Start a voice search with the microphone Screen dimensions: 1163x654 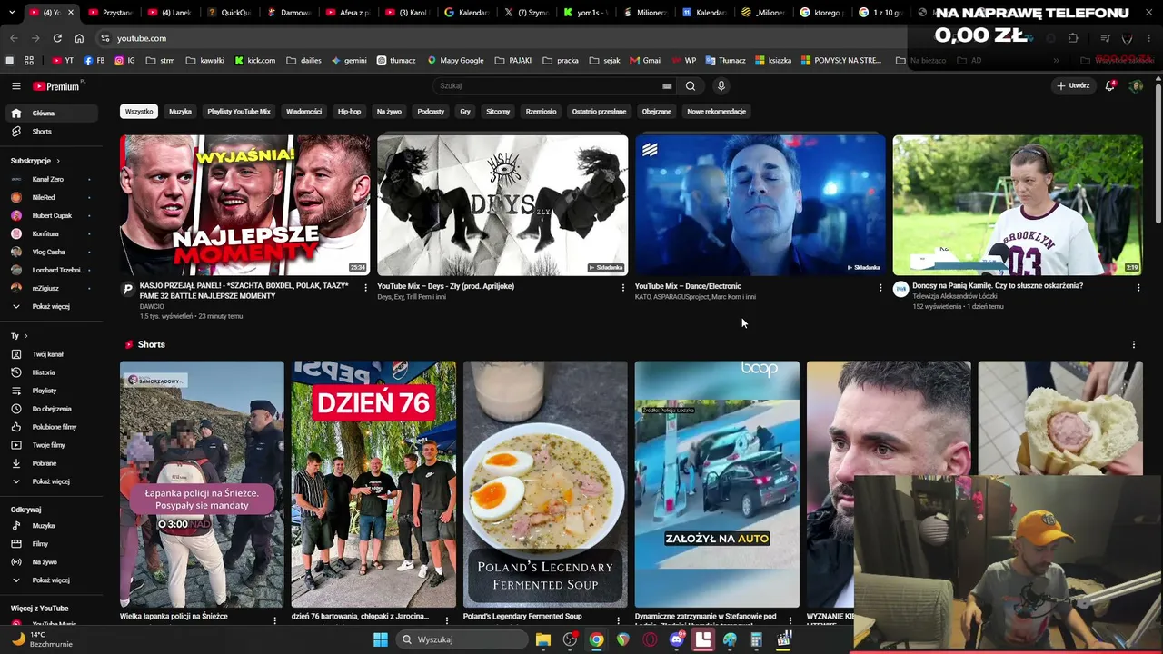[721, 86]
